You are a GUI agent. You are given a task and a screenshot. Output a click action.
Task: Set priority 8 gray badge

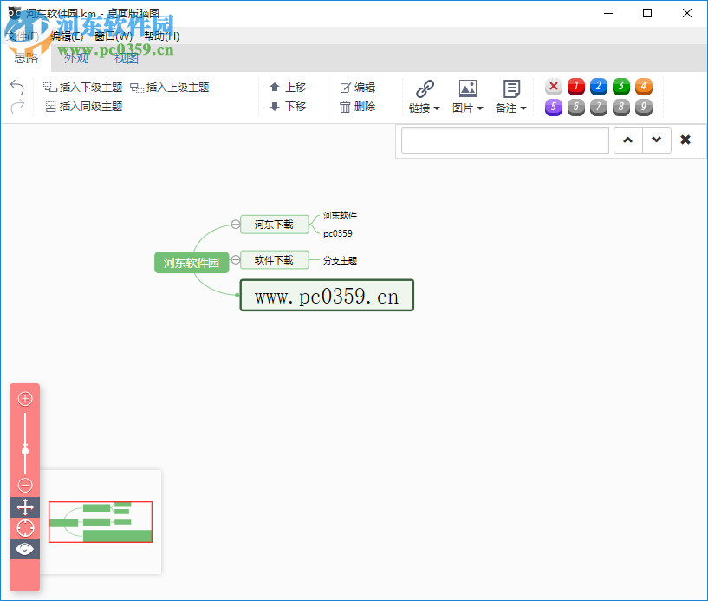click(x=621, y=108)
